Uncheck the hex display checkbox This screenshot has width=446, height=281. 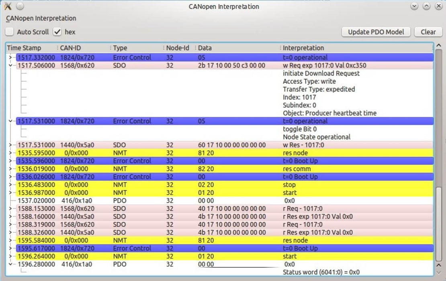tap(57, 32)
